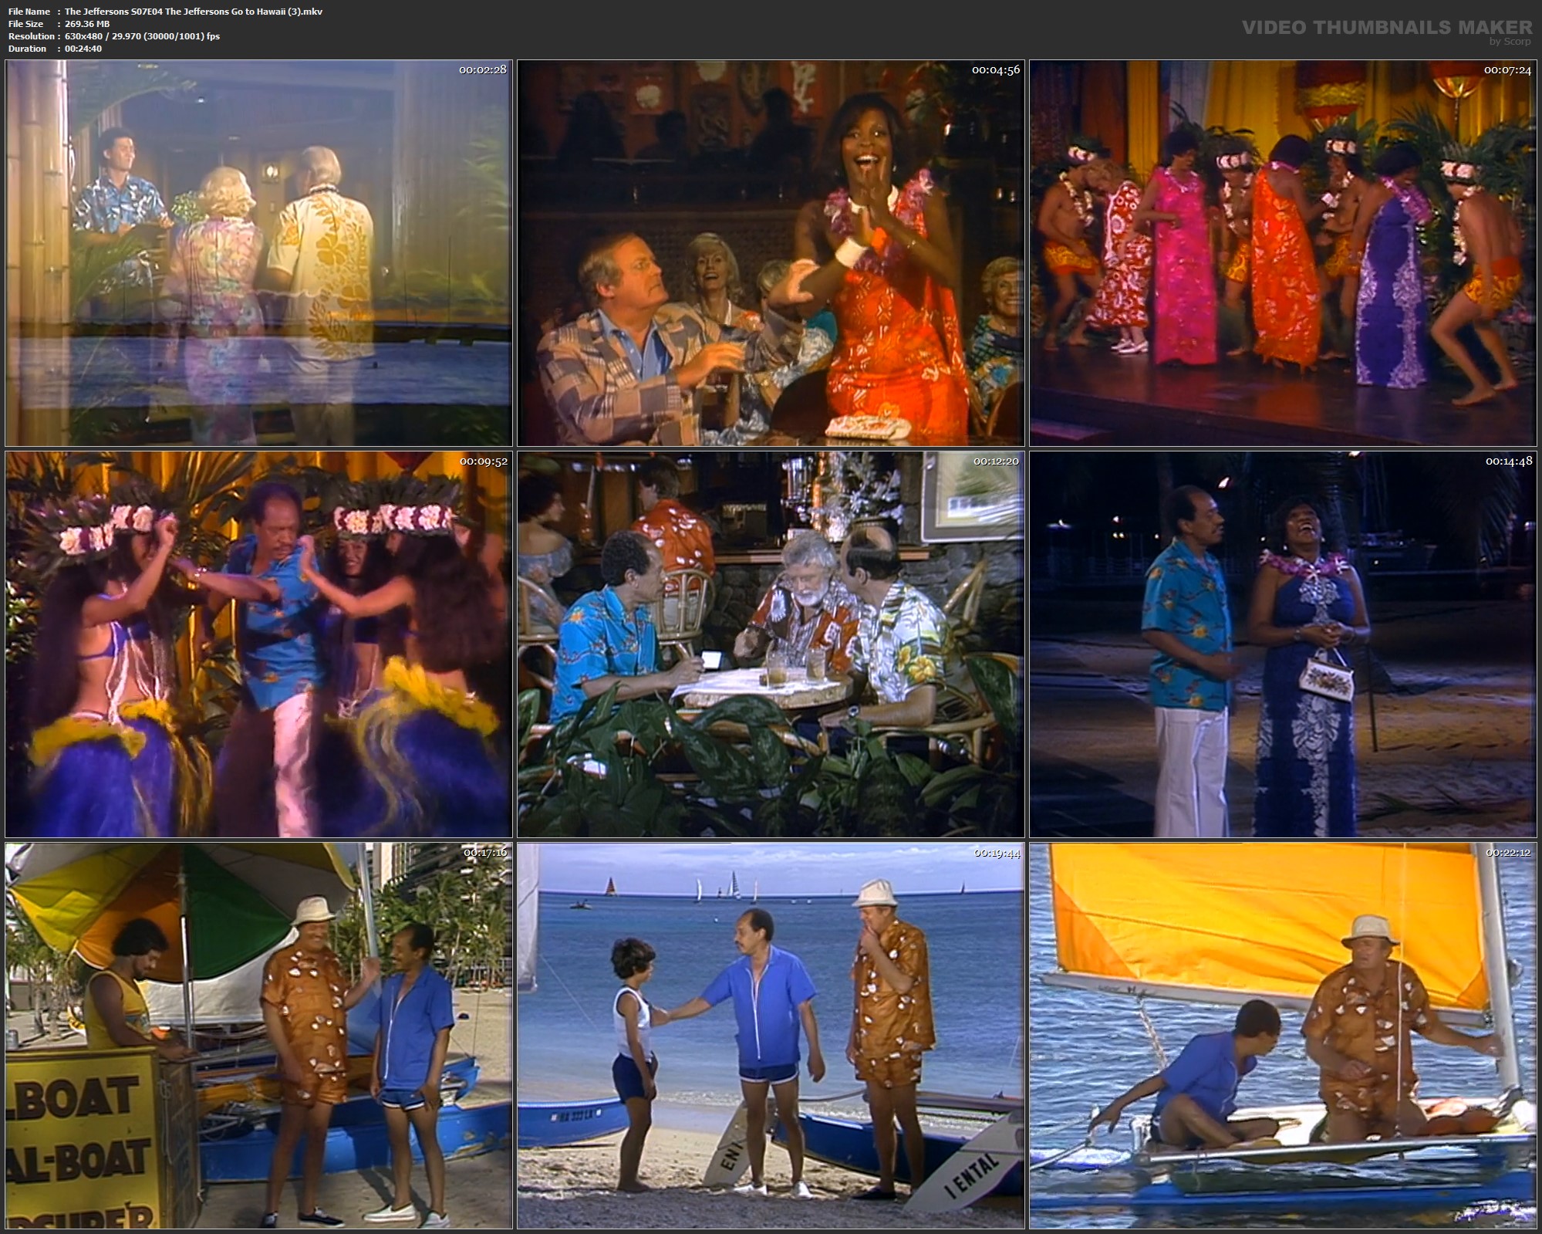Click the 'by Scorp' credit text

tap(1510, 42)
